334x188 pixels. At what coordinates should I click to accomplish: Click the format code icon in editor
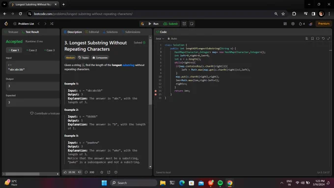point(306,39)
